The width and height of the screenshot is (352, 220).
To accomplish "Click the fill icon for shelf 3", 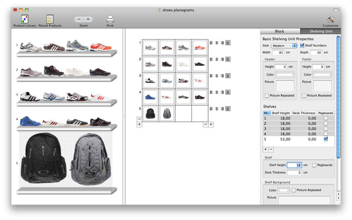I will (x=228, y=76).
